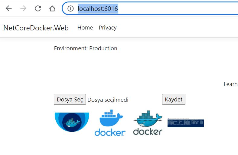Open the Home nav item
The width and height of the screenshot is (238, 155).
(85, 28)
